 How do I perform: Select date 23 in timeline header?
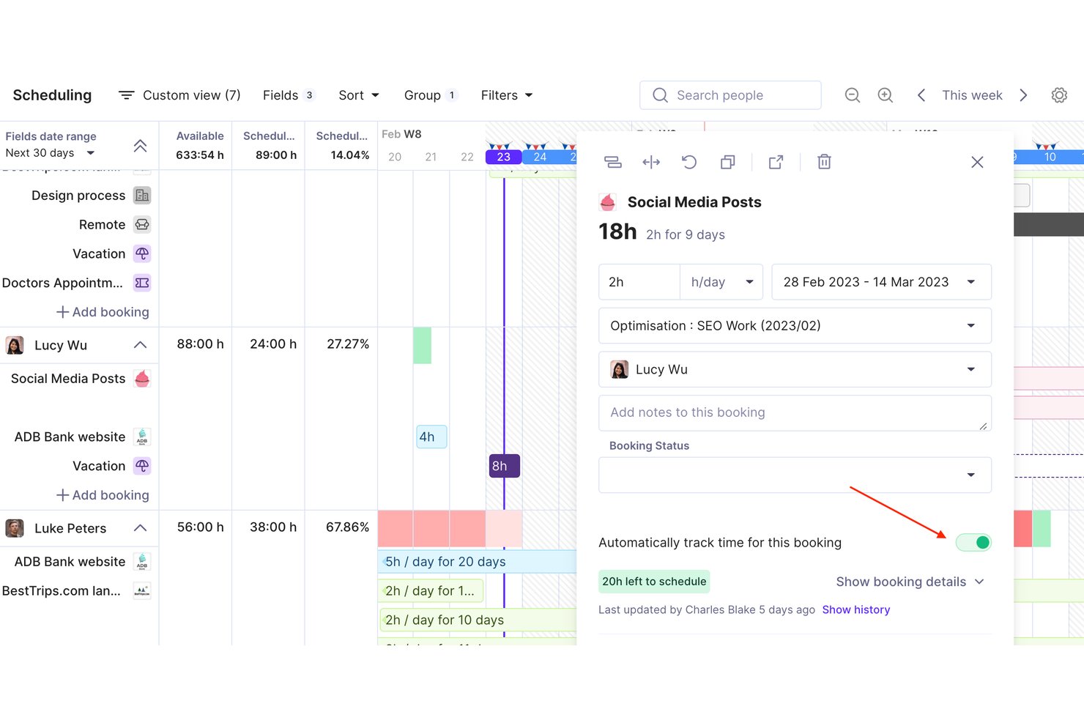point(504,157)
